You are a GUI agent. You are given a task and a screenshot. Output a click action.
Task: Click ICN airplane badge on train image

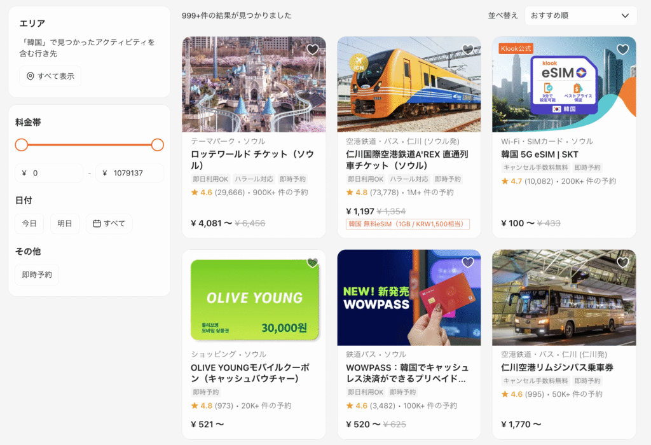pos(359,64)
